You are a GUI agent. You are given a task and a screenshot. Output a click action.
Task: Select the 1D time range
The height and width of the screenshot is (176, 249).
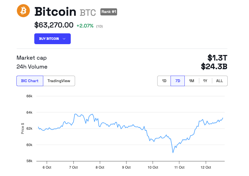[164, 81]
